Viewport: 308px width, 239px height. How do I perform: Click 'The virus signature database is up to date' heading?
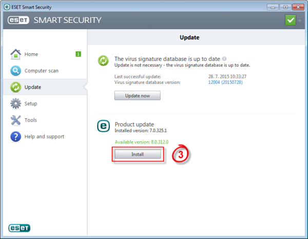pos(167,59)
